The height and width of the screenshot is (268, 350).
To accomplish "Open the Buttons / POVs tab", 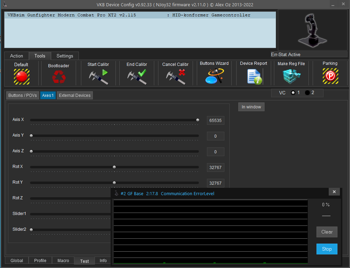I will point(23,95).
